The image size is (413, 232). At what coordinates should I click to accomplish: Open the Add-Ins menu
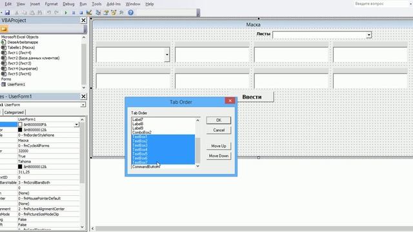[114, 4]
